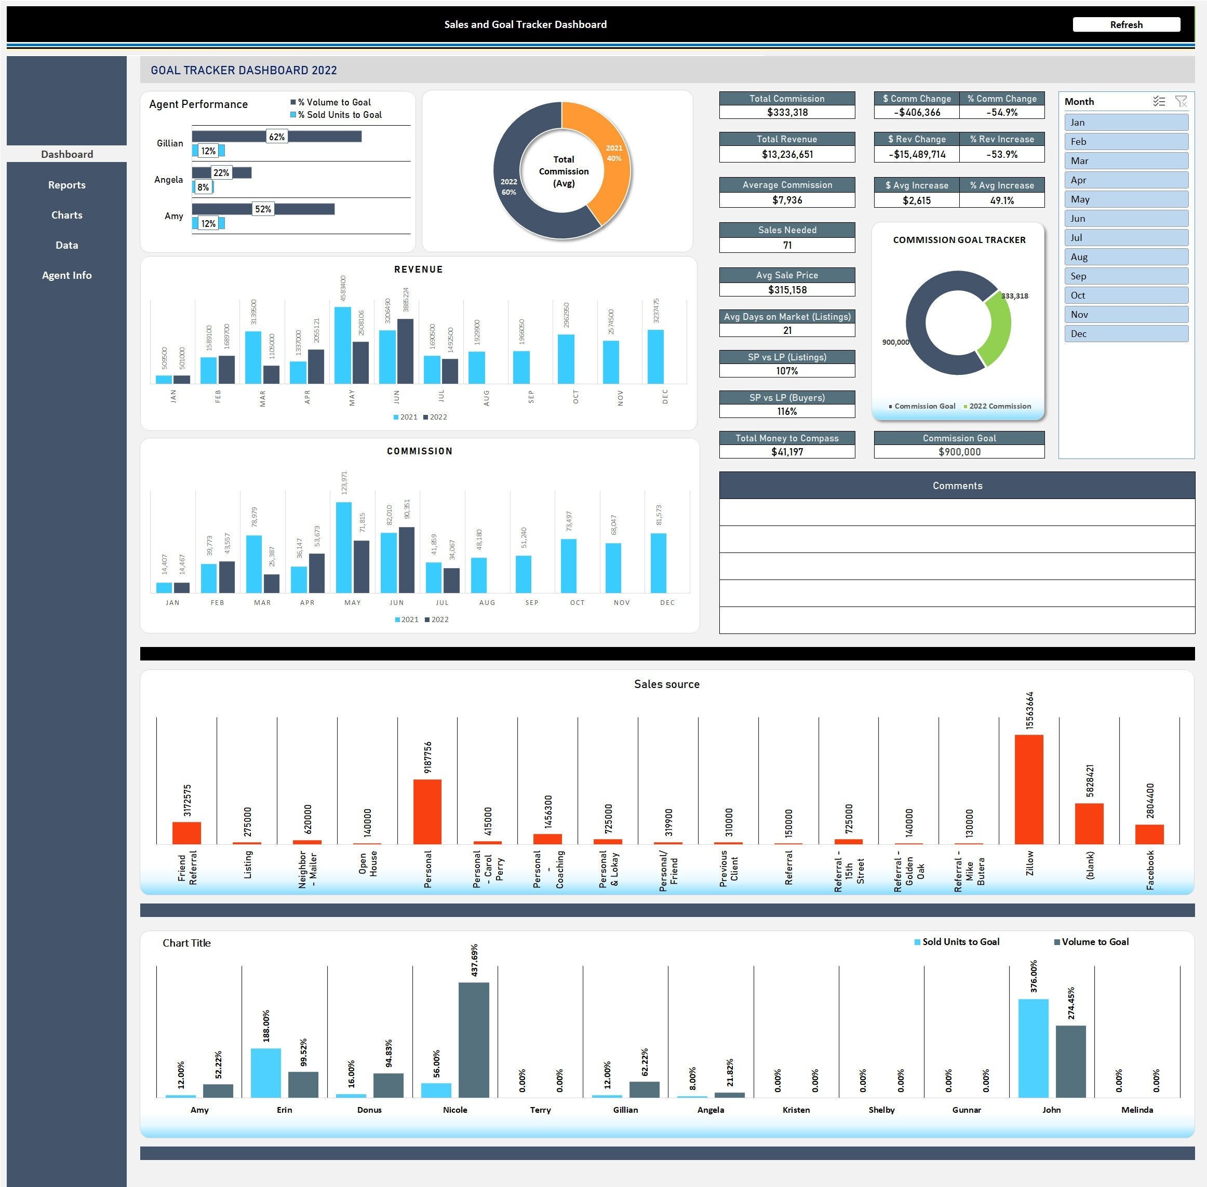Screen dimensions: 1207x1187
Task: Click the Sales Needed value 71
Action: click(x=787, y=245)
